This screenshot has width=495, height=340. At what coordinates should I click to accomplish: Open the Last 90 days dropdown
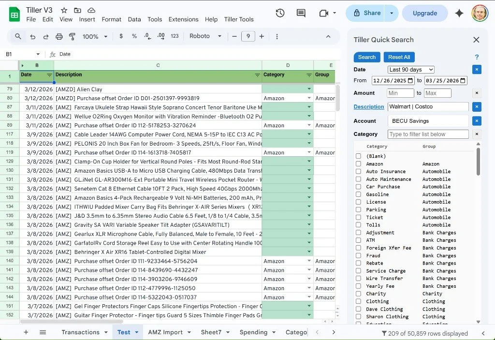click(x=411, y=70)
